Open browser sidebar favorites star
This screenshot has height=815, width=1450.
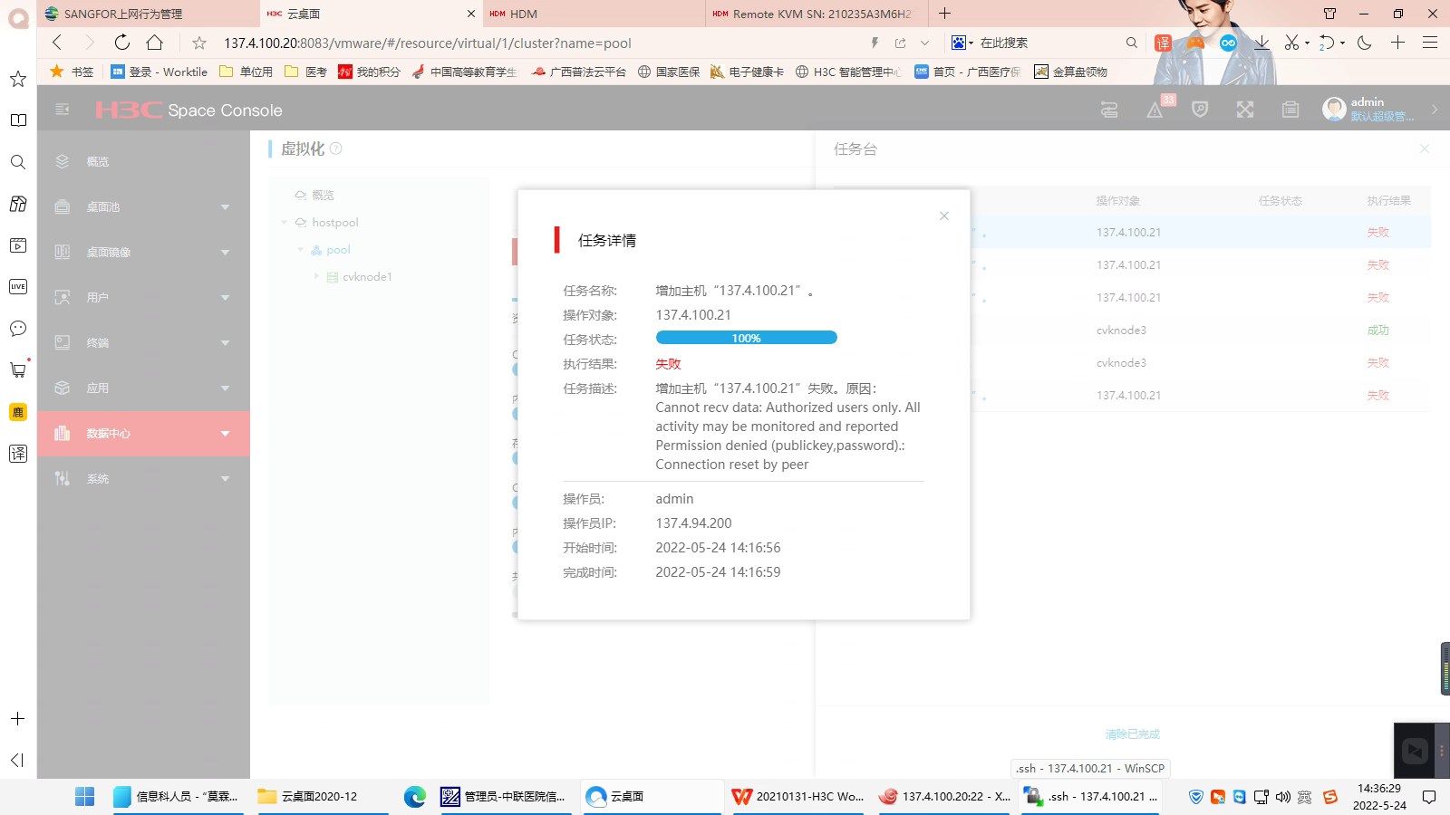tap(17, 79)
